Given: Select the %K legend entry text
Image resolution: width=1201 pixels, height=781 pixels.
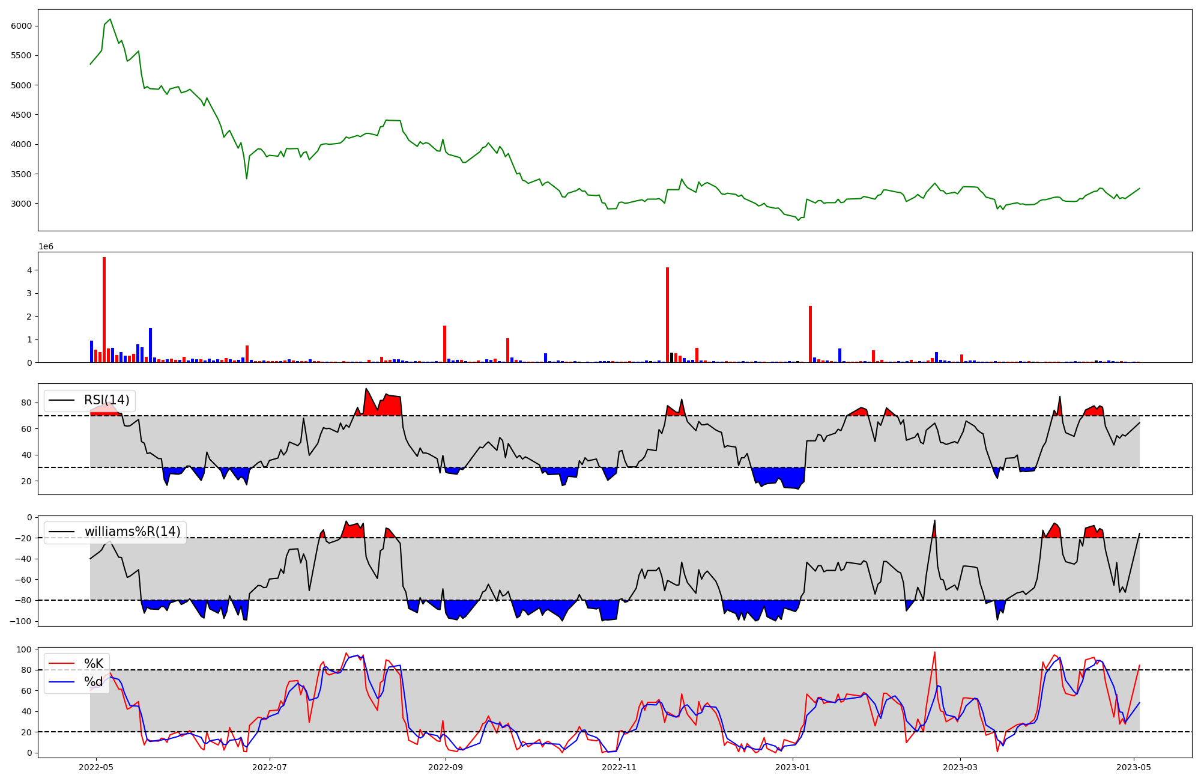Looking at the screenshot, I should [x=94, y=664].
